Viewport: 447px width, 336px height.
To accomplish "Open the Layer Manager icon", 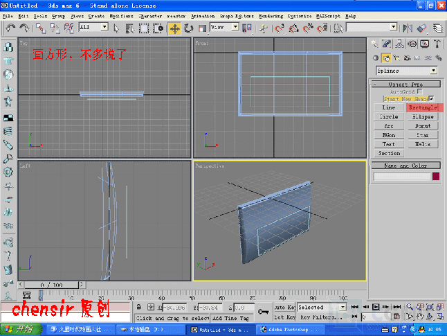I will 438,28.
